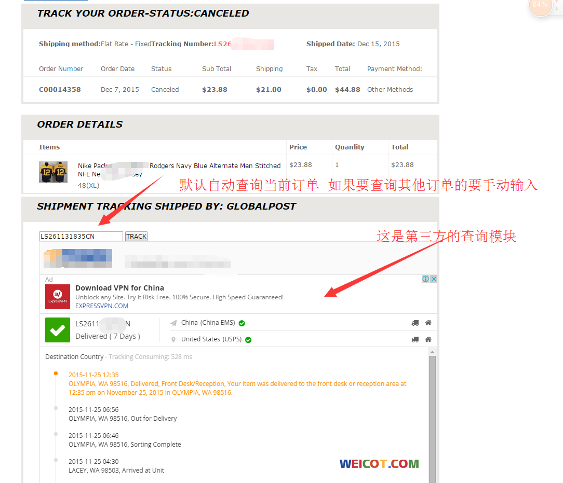Click the USPS truck icon
Viewport: 563px width, 483px height.
(x=415, y=339)
